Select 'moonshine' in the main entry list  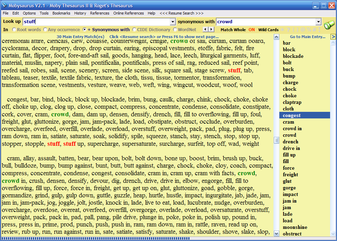(x=295, y=227)
